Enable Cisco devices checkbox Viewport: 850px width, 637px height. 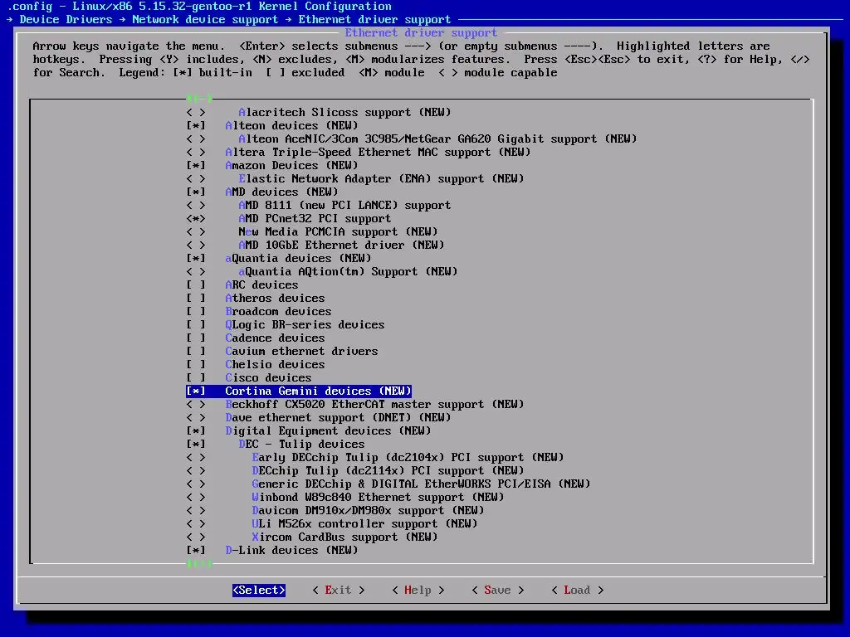196,377
